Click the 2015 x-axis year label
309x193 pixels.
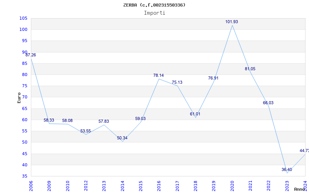[x=141, y=186]
